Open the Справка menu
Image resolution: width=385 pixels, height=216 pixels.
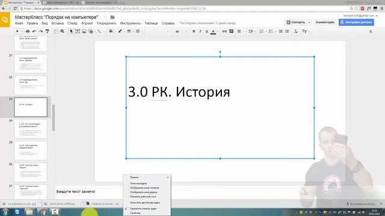point(168,23)
